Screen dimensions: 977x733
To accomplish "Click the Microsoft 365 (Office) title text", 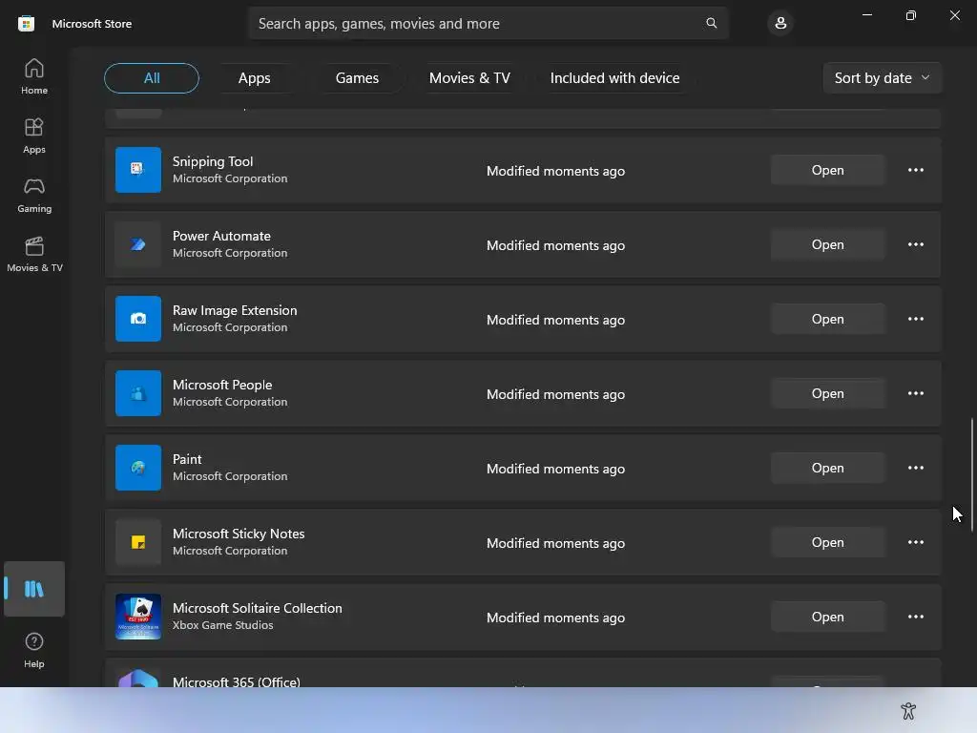I will (237, 681).
